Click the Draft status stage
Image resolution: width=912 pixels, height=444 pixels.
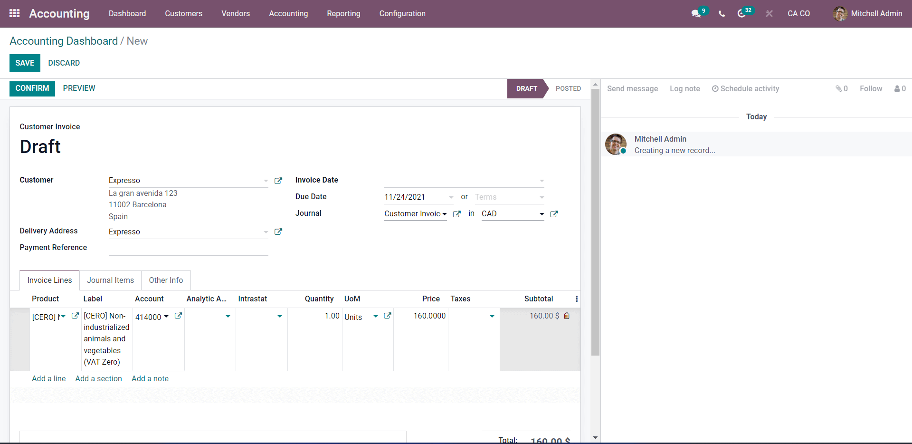click(x=527, y=88)
